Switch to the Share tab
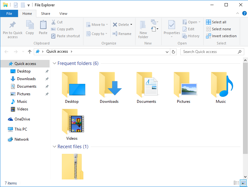 [x=45, y=14]
